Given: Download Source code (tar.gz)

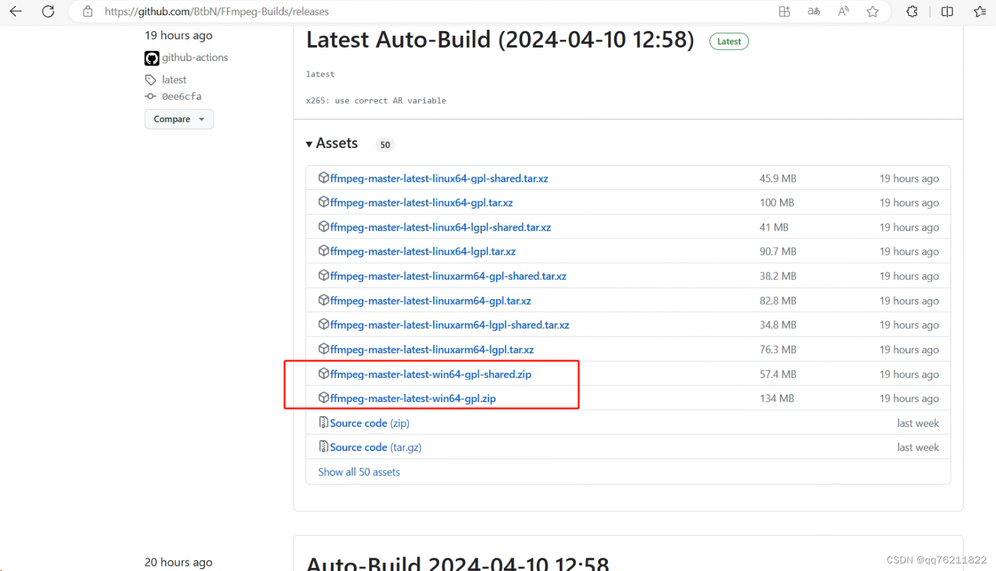Looking at the screenshot, I should point(375,447).
